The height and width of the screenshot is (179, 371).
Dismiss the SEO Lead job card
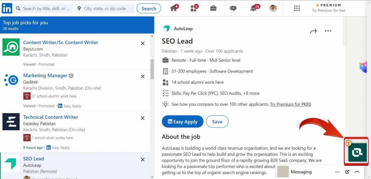point(143,160)
